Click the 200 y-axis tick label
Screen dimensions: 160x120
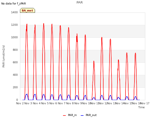pyautogui.click(x=15, y=87)
